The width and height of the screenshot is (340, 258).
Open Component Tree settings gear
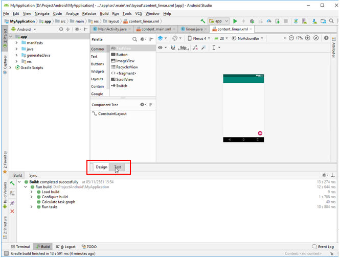143,104
